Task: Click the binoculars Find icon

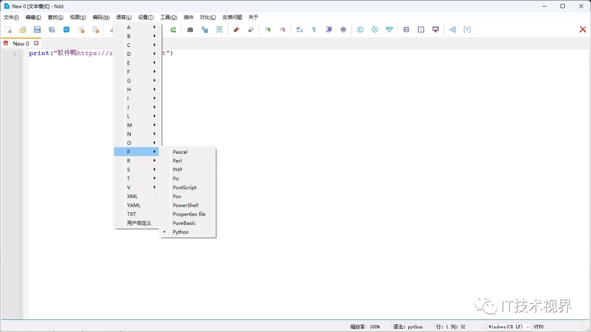Action: 190,30
